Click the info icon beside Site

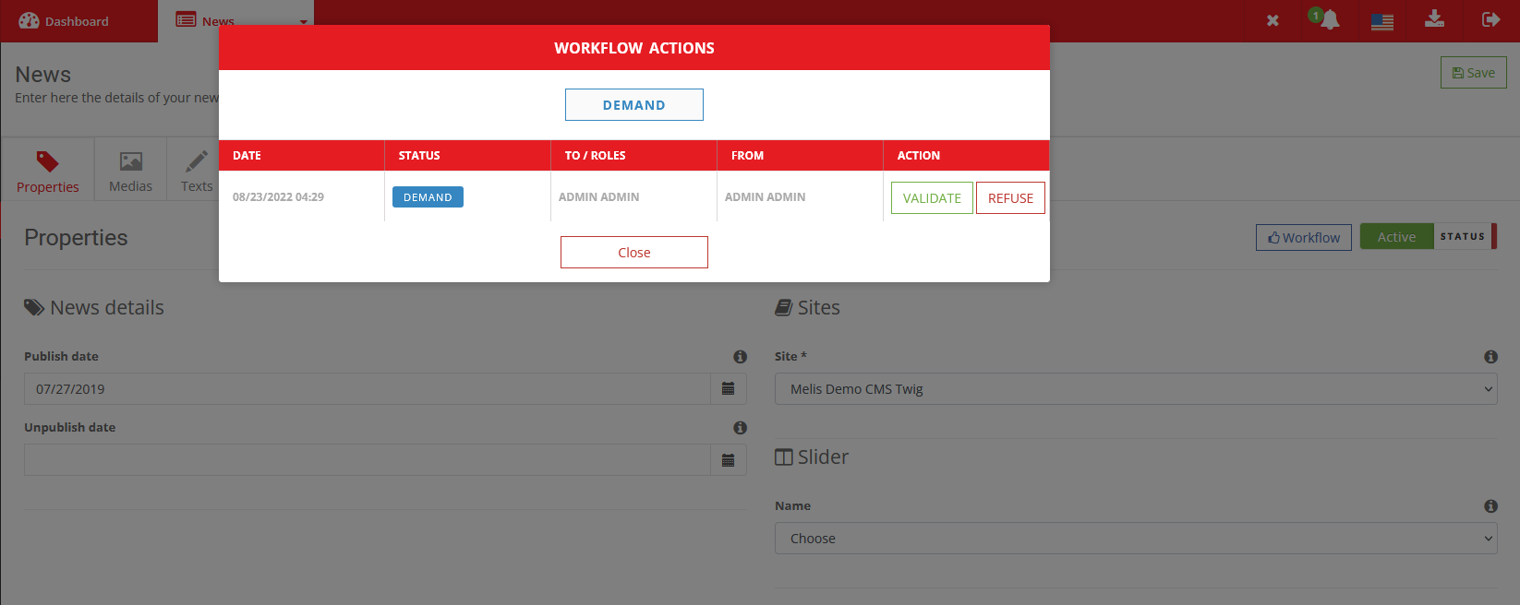pyautogui.click(x=1490, y=357)
